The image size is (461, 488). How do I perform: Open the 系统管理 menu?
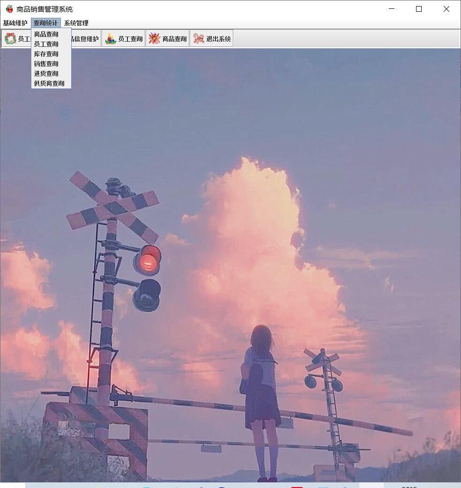[76, 23]
